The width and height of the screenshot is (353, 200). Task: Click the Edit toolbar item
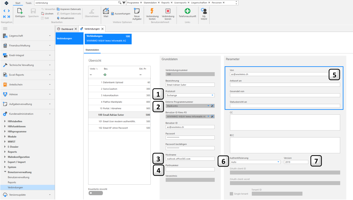coord(45,18)
